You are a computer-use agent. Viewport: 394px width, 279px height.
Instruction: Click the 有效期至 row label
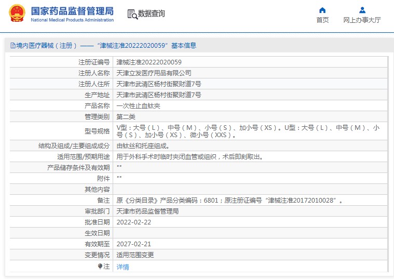(97, 244)
